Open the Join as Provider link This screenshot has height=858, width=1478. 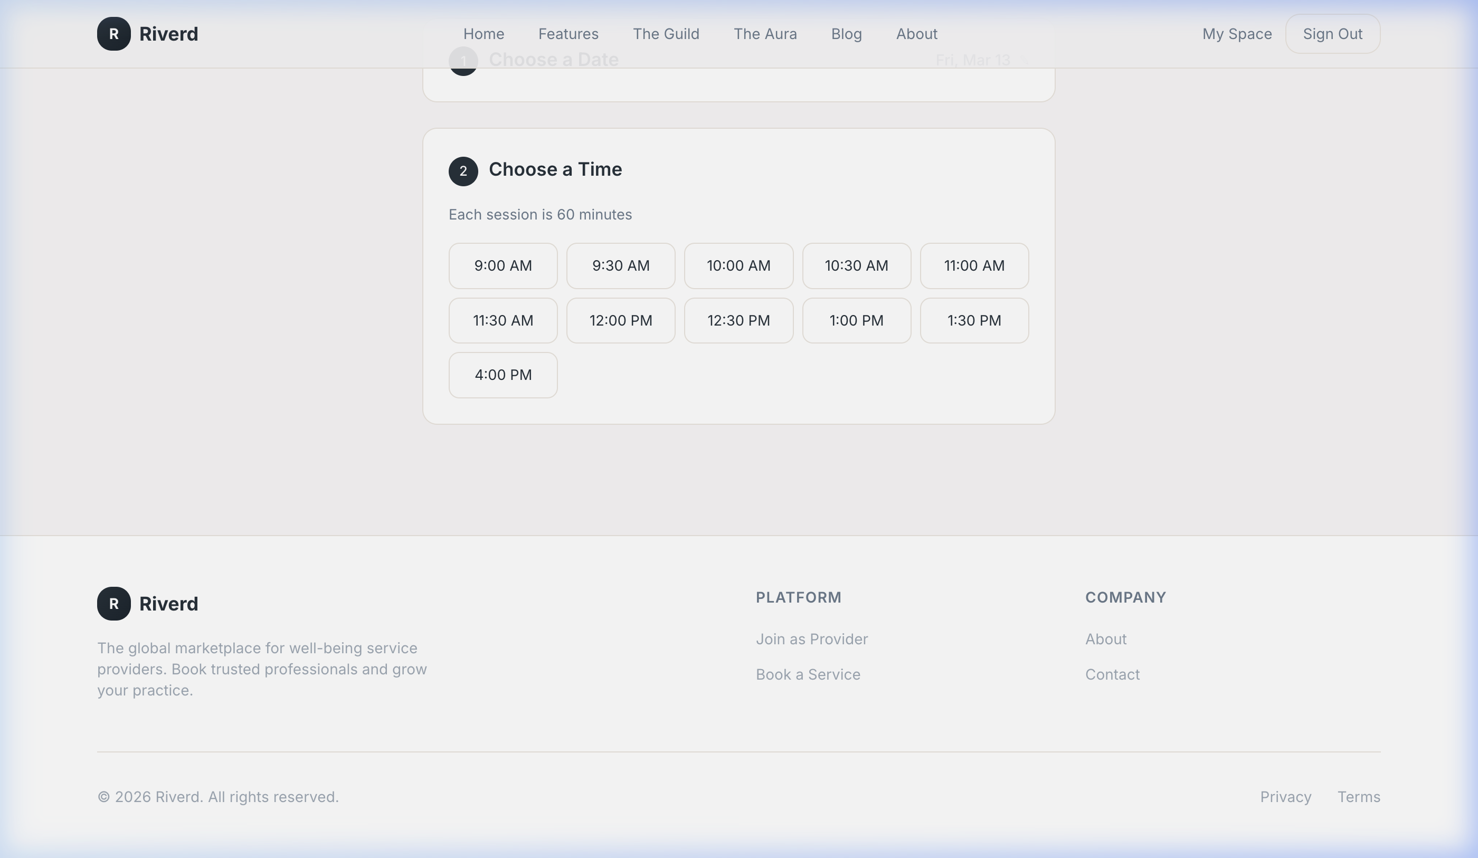[x=812, y=638]
